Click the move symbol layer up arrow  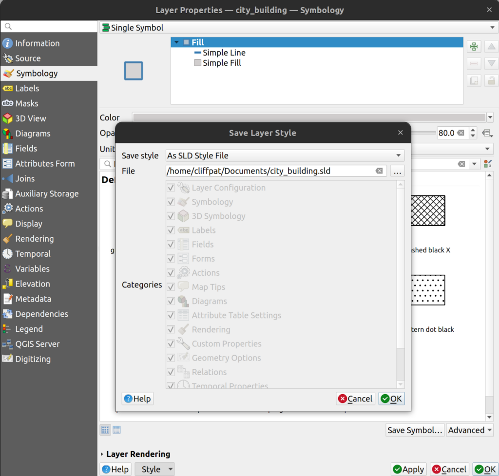(x=491, y=47)
